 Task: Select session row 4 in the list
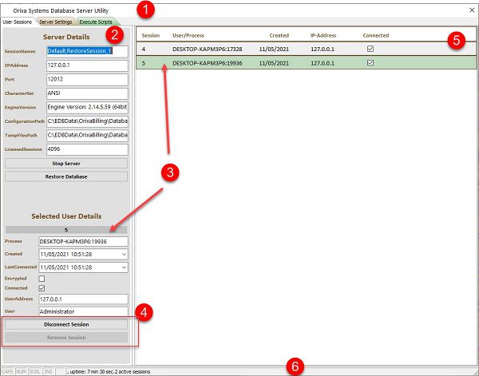(x=306, y=49)
